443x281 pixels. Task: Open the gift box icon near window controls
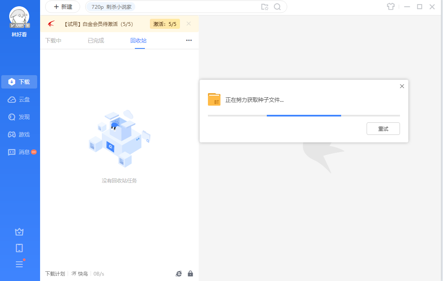pos(391,7)
